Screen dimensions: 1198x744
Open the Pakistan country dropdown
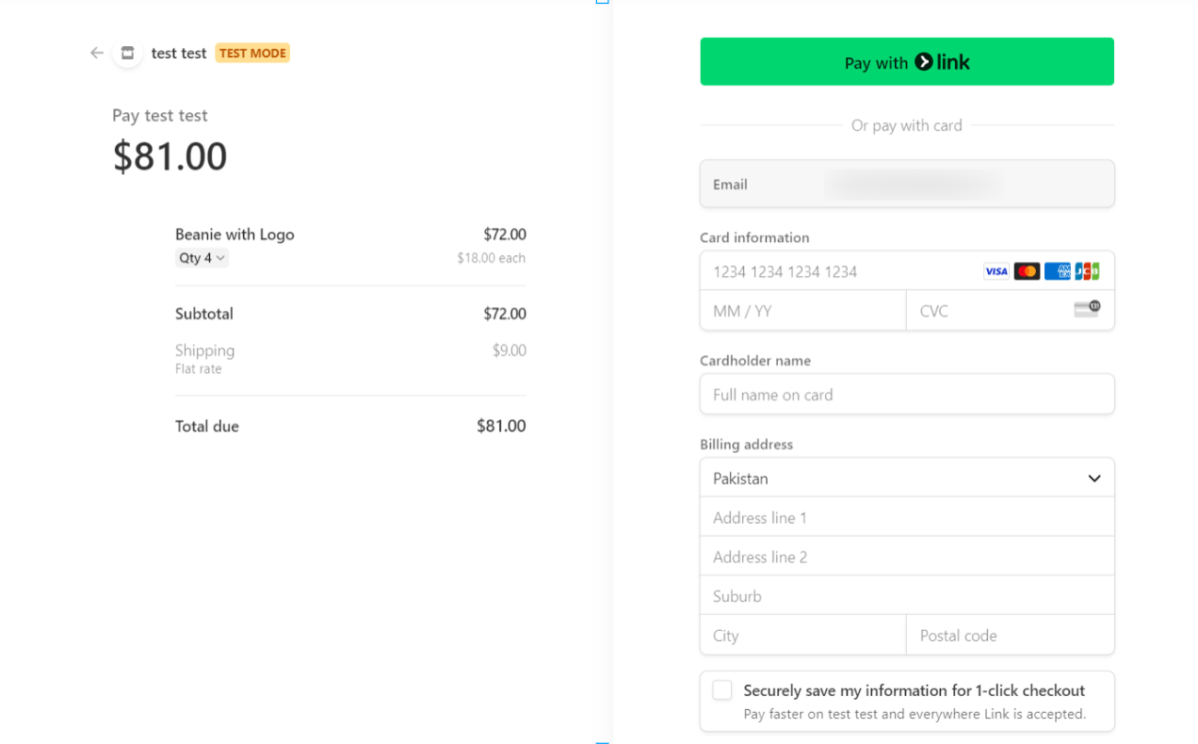pos(906,478)
